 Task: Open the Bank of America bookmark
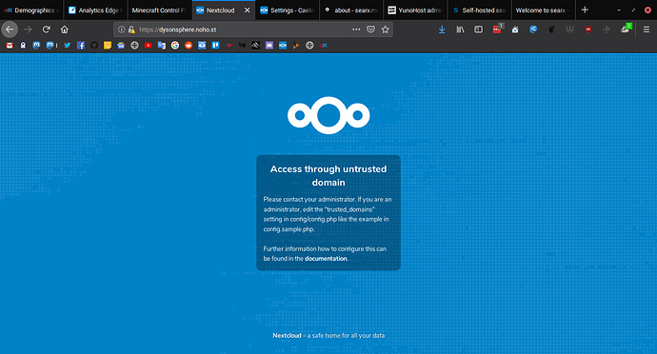pyautogui.click(x=229, y=46)
